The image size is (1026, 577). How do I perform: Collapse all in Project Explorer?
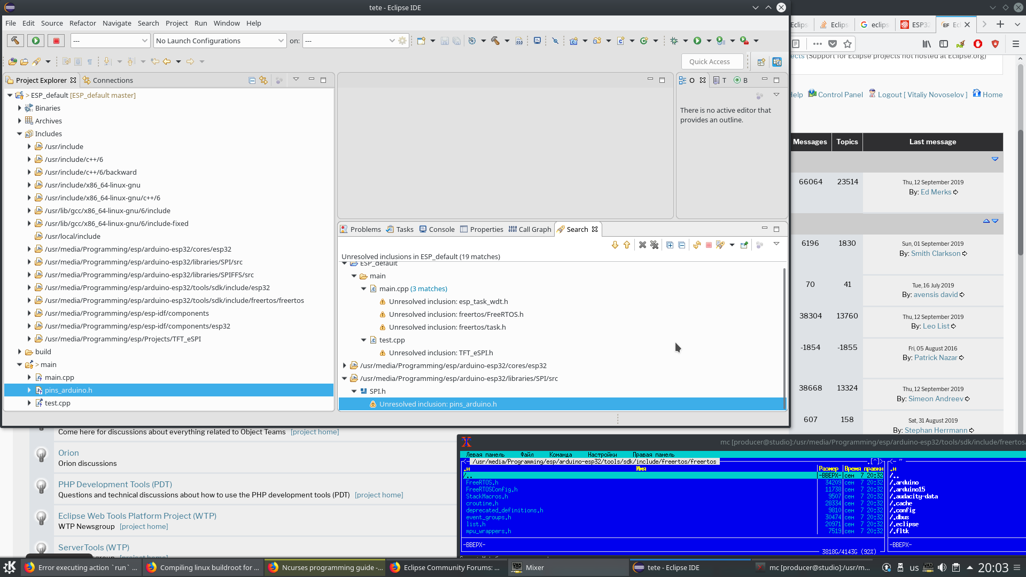[252, 80]
